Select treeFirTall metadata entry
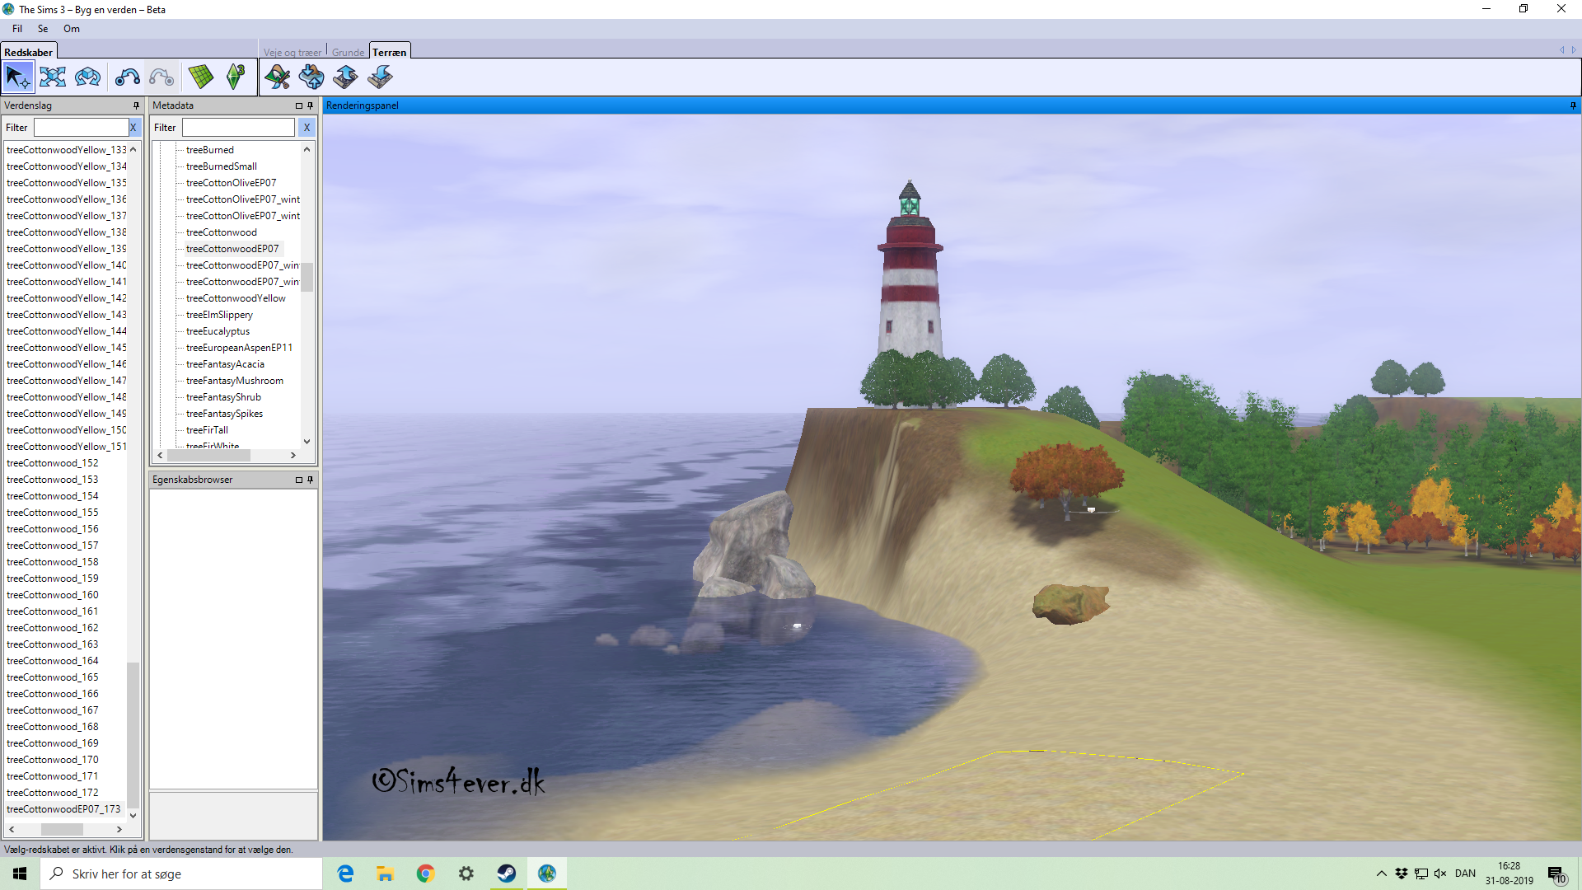The height and width of the screenshot is (890, 1582). pos(207,430)
